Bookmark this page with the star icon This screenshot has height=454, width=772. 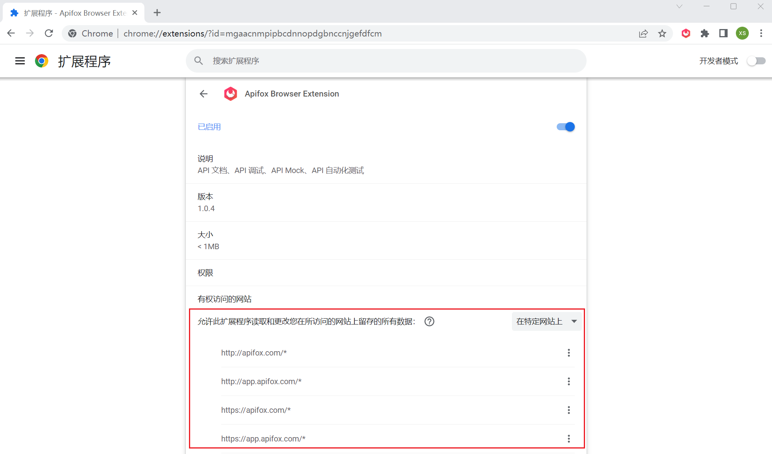[x=662, y=33]
